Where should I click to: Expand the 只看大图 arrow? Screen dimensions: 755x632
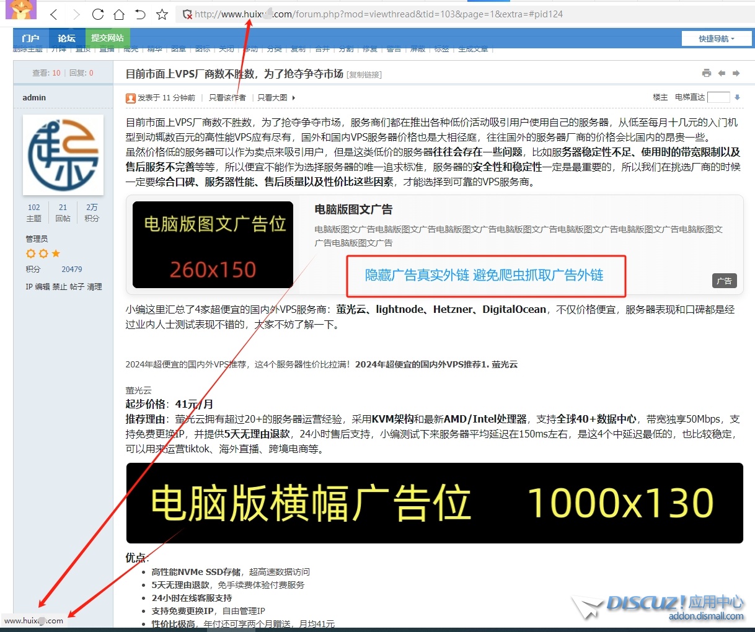click(294, 98)
